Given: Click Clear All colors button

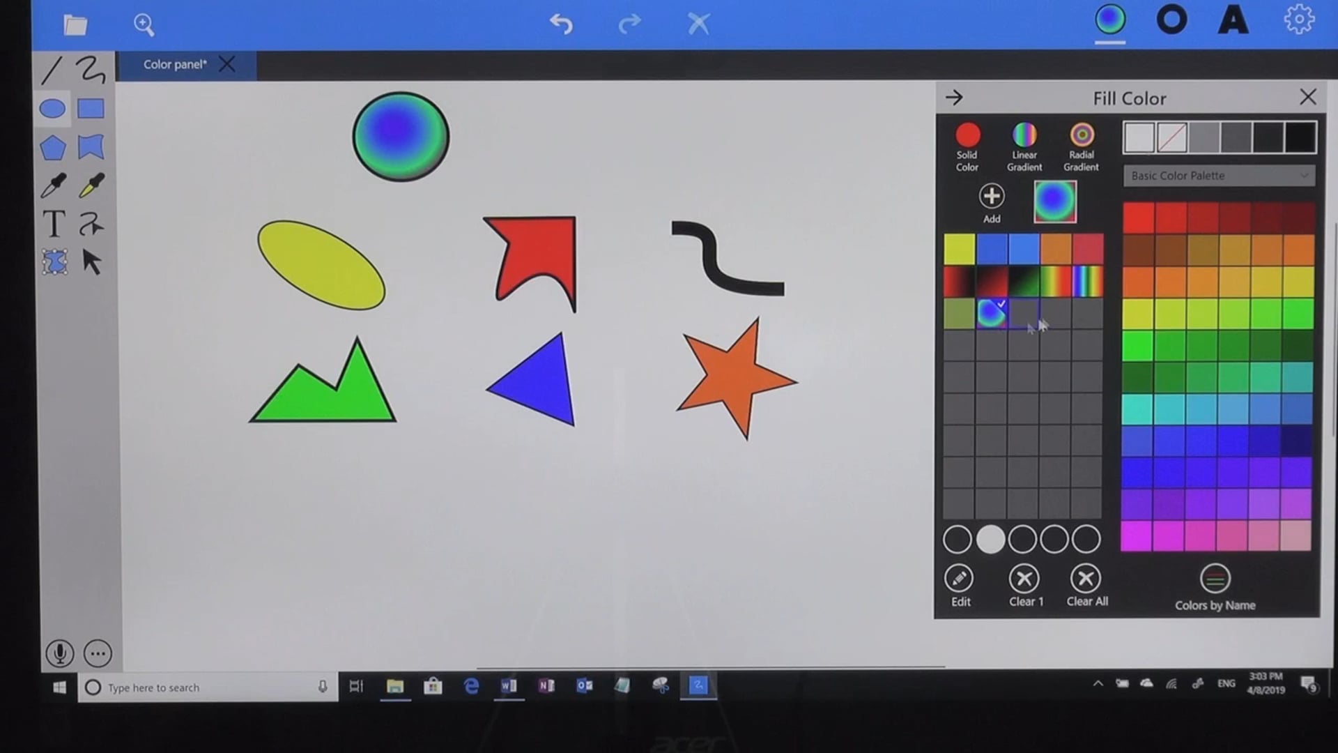Looking at the screenshot, I should pos(1085,578).
